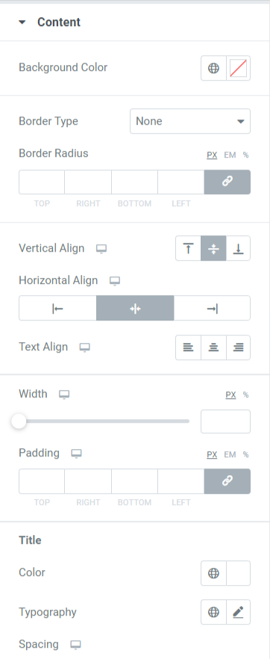
Task: Set Horizontal Align to left
Action: click(58, 309)
